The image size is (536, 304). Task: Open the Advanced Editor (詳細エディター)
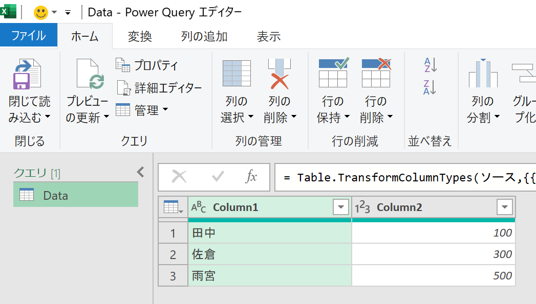159,88
